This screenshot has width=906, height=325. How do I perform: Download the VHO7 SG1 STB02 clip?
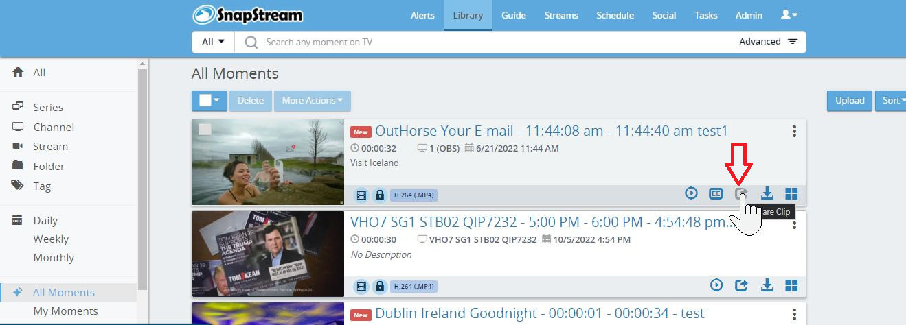click(x=767, y=285)
